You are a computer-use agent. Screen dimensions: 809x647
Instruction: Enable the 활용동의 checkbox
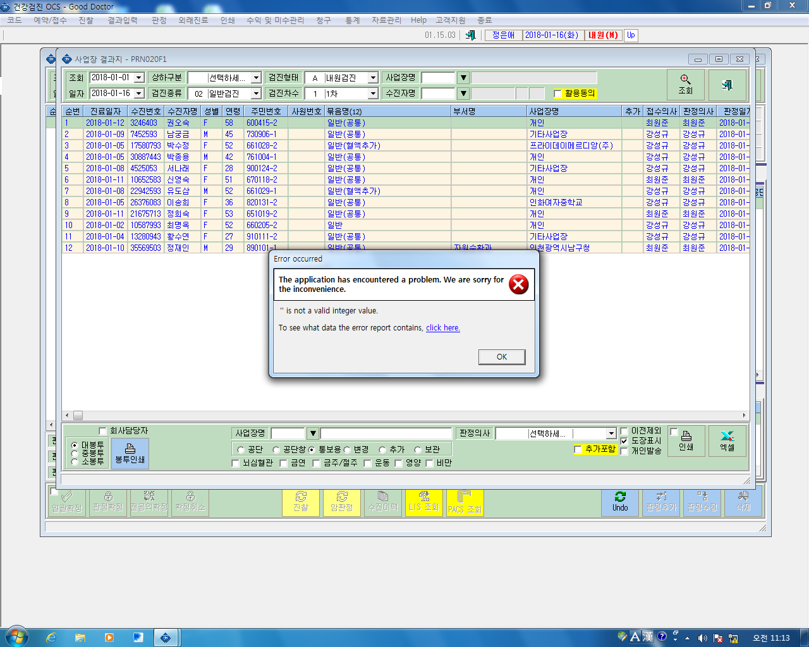557,94
